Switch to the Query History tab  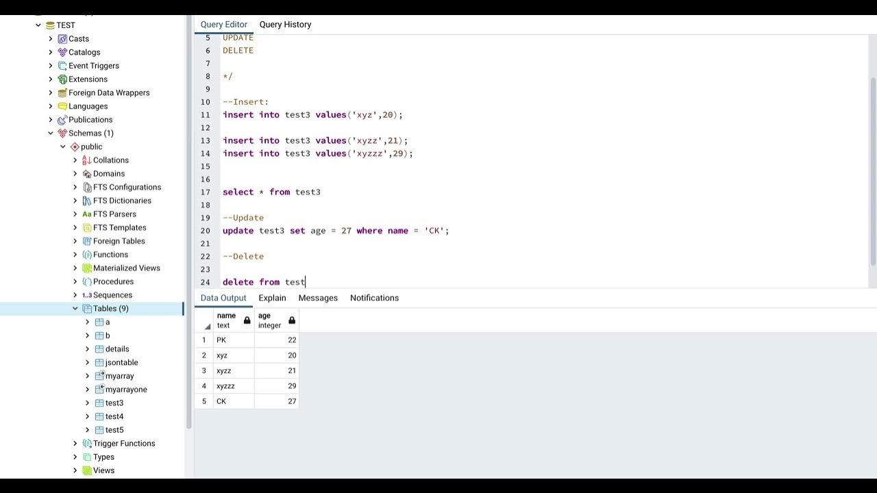coord(285,25)
